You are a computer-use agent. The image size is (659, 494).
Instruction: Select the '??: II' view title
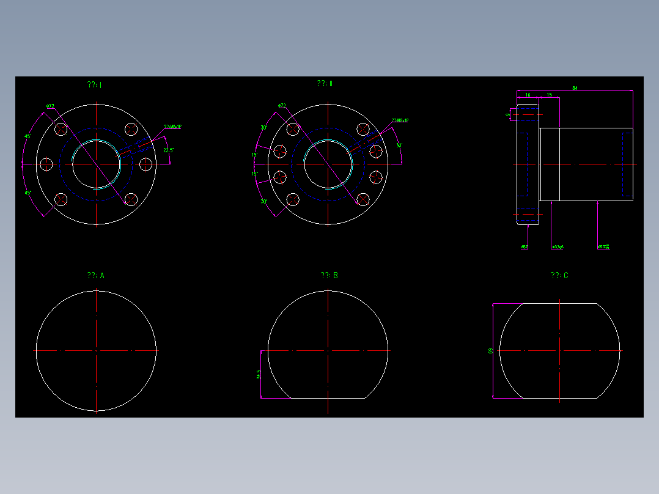[x=325, y=83]
